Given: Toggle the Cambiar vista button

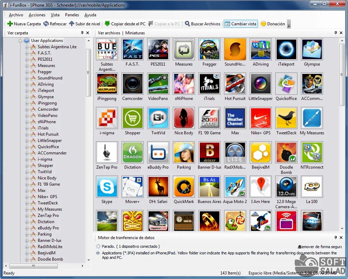Looking at the screenshot, I should click(241, 24).
